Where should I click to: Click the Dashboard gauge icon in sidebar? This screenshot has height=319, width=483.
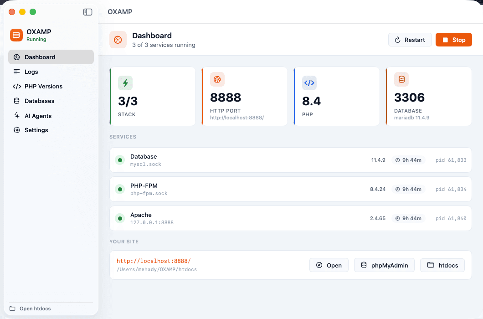(x=17, y=57)
